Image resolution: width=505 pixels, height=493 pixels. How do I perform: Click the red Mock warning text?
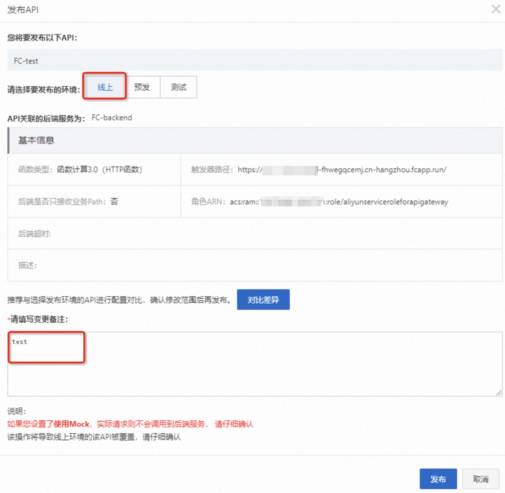click(130, 424)
